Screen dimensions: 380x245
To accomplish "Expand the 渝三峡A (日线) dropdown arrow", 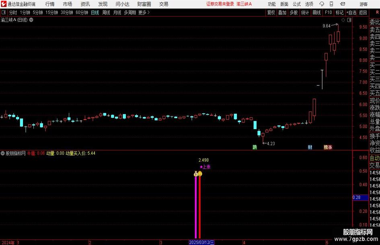I will 31,20.
